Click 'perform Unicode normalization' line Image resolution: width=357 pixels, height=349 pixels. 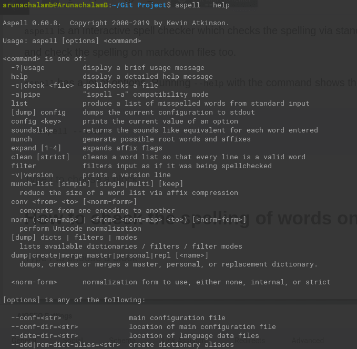pyautogui.click(x=80, y=229)
